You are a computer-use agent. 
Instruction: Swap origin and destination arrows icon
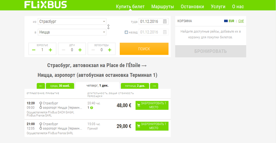(x=108, y=27)
